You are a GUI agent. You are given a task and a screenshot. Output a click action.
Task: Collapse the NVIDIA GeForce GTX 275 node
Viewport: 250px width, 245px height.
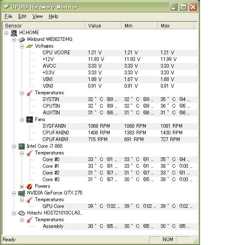pos(14,193)
